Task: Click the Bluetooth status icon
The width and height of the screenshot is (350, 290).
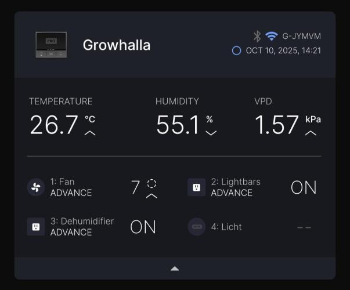Action: pos(257,36)
